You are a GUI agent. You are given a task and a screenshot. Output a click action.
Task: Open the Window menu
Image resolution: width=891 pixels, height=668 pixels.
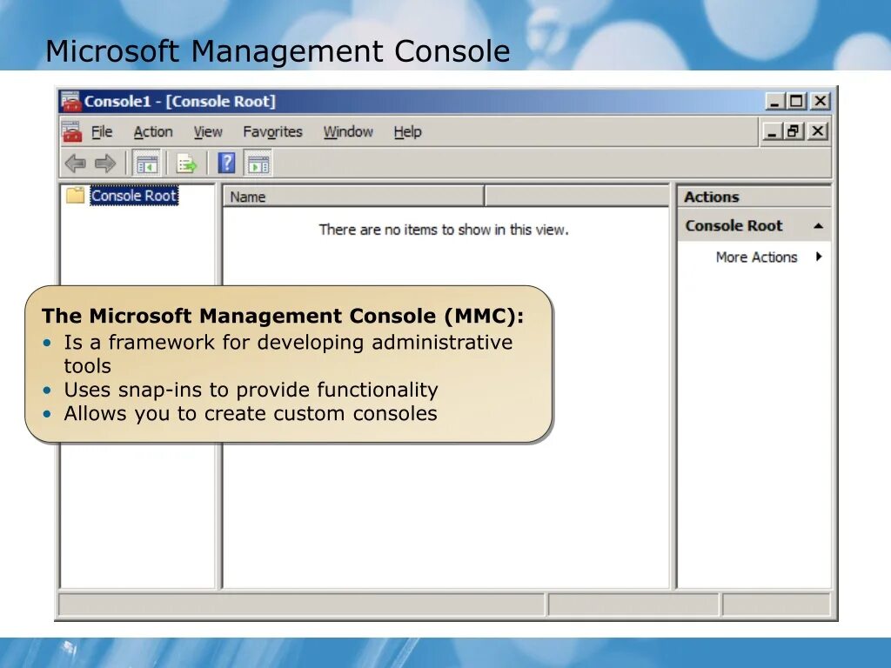348,132
